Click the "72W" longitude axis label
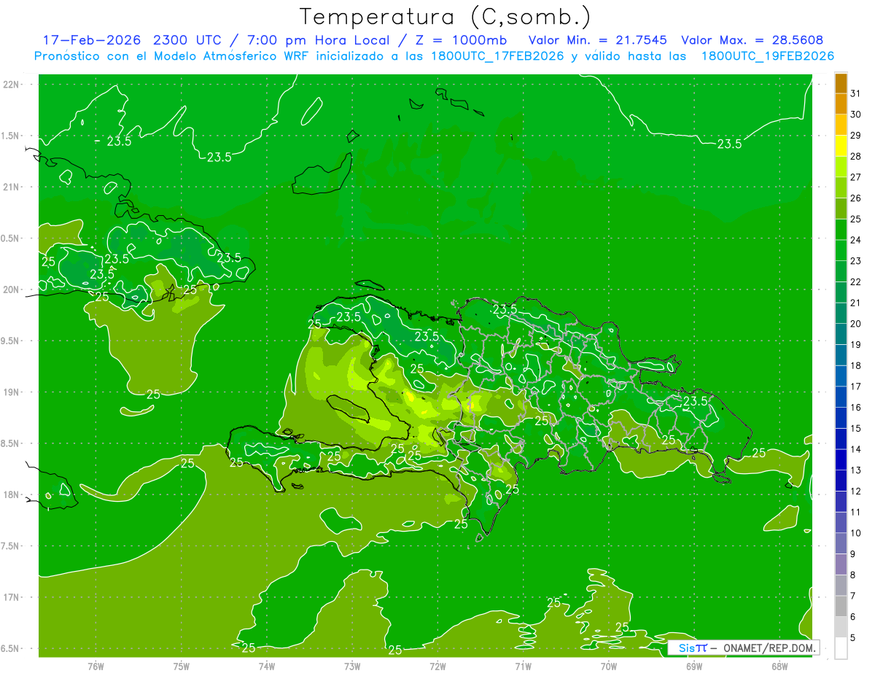 437,666
